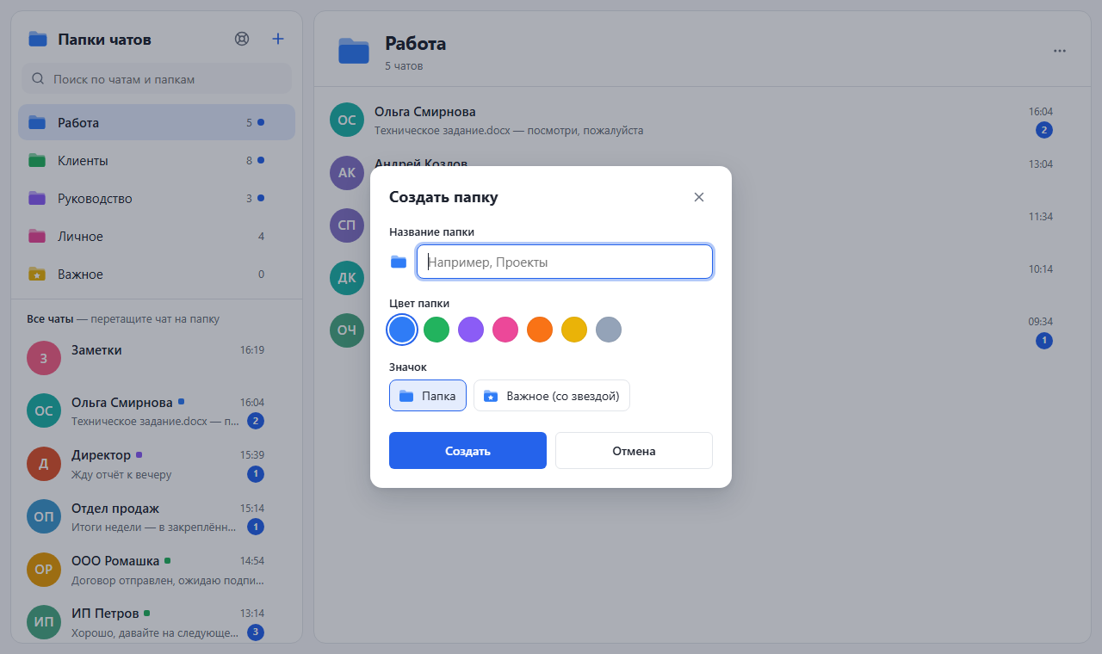Choose the blue folder color
Screen dimensions: 1102x654
tap(402, 330)
